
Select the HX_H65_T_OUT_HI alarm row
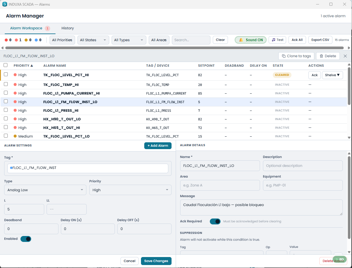click(174, 128)
